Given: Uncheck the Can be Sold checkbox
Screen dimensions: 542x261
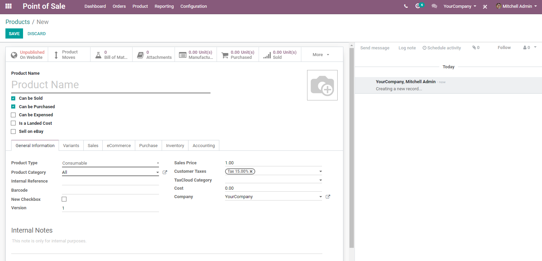Looking at the screenshot, I should click(x=13, y=98).
